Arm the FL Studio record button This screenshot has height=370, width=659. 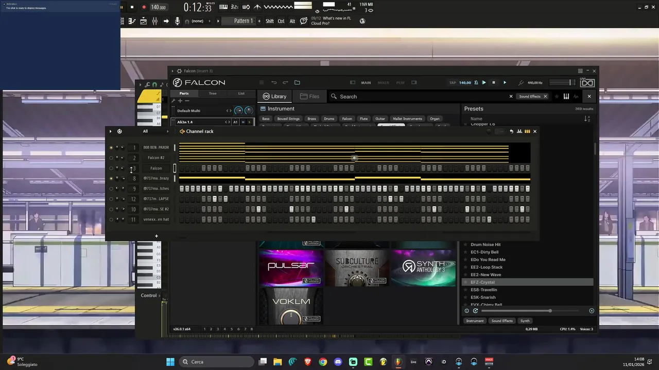[x=144, y=7]
